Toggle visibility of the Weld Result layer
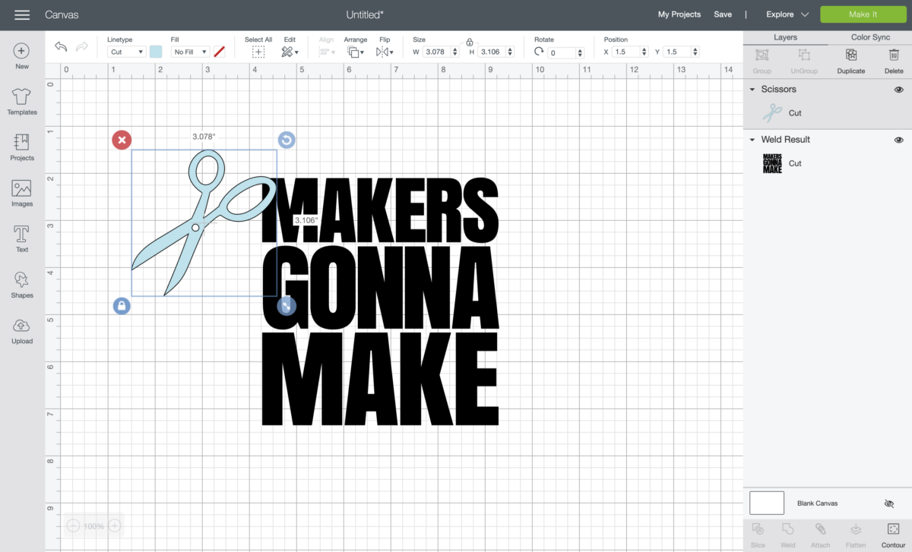 point(898,139)
